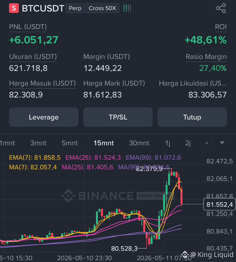Tap the Harga Likuidasi label
236x262 pixels.
(193, 83)
